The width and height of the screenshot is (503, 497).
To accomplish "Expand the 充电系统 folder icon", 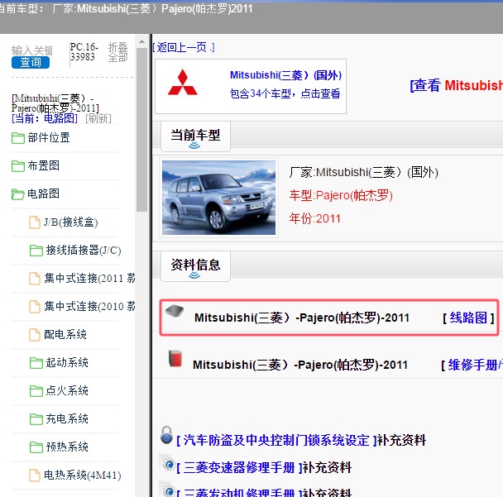I will 36,419.
